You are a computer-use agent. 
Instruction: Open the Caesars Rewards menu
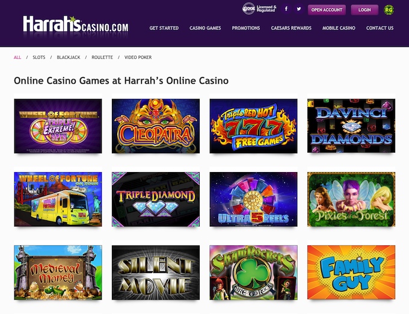(291, 28)
